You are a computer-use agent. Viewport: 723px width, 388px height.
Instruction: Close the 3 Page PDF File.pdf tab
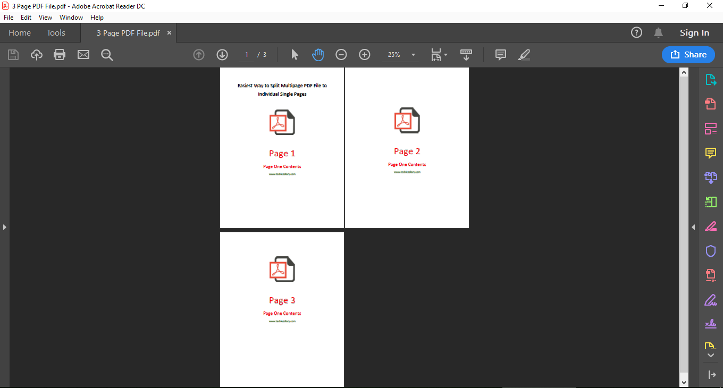pyautogui.click(x=170, y=32)
